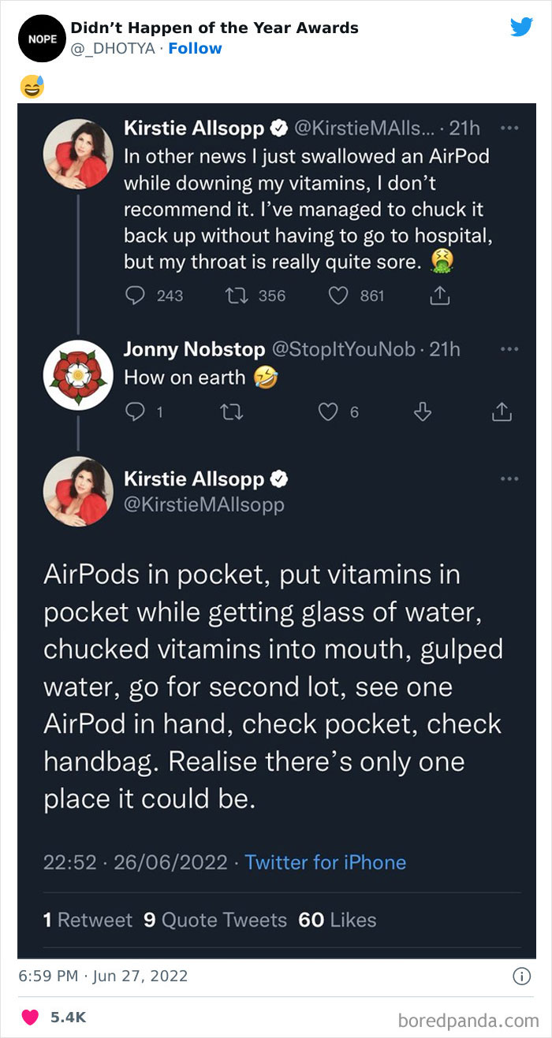Screen dimensions: 552x1038
Task: Like Kirstie's first tweet with 861 likes
Action: [x=338, y=296]
